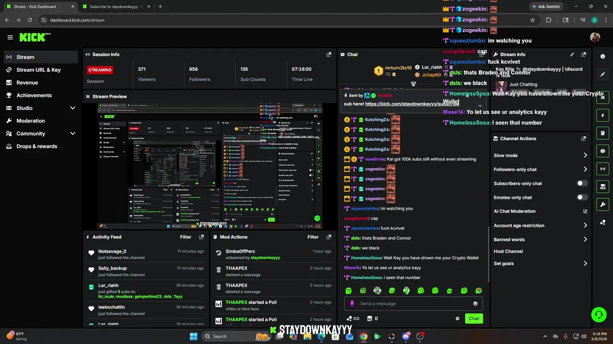Click the Send a message input field

412,303
